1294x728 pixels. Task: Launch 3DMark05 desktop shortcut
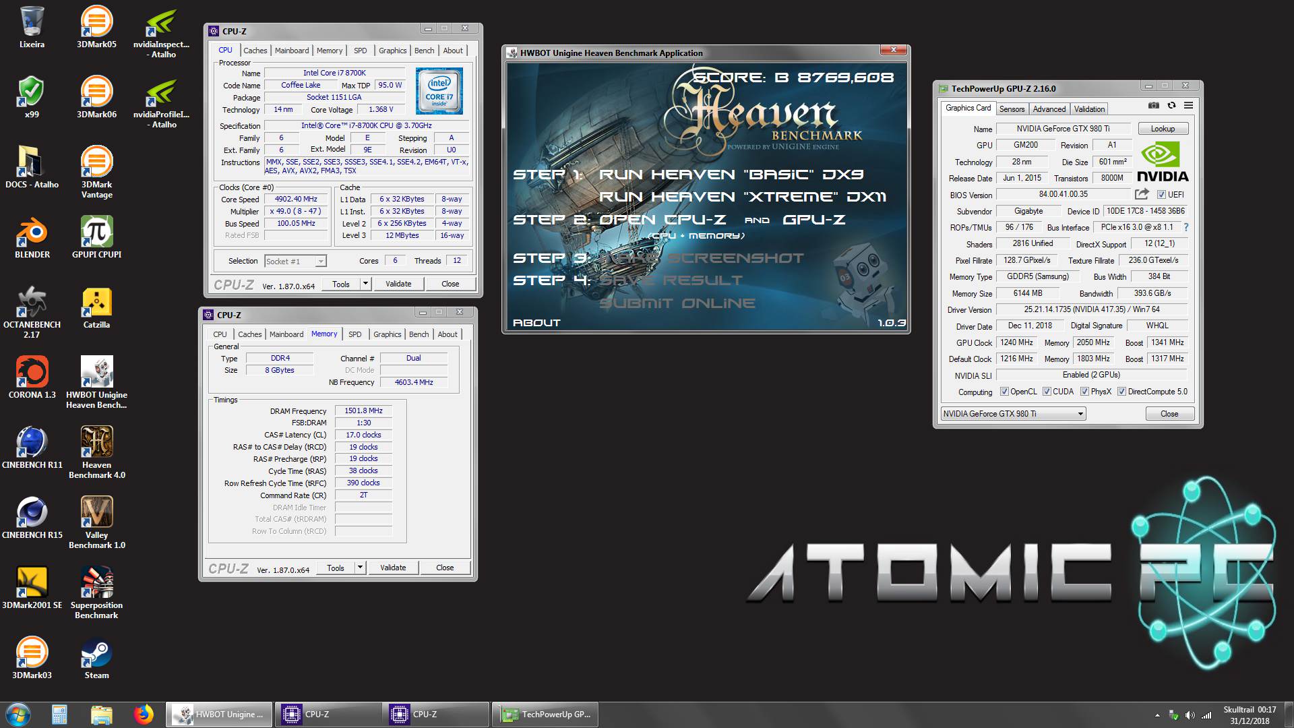click(x=96, y=27)
